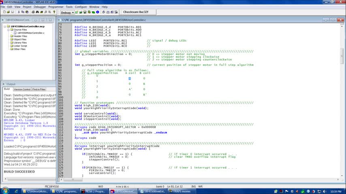Click the 10:39 PM system clock
Screen dimensions: 346x194
pyautogui.click(x=336, y=192)
